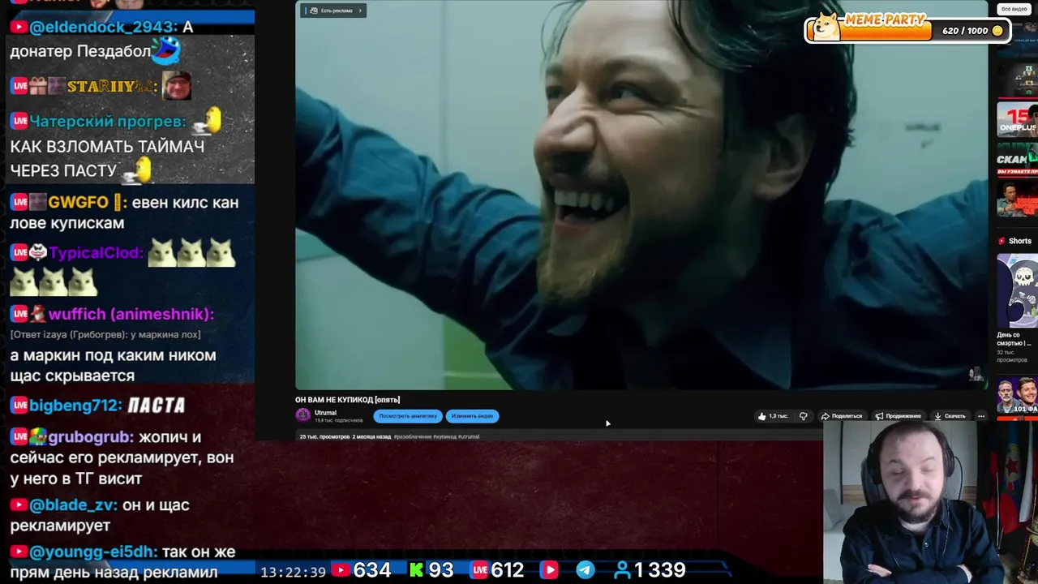1038x584 pixels.
Task: Click Посмотреть аналитику button
Action: pyautogui.click(x=408, y=416)
